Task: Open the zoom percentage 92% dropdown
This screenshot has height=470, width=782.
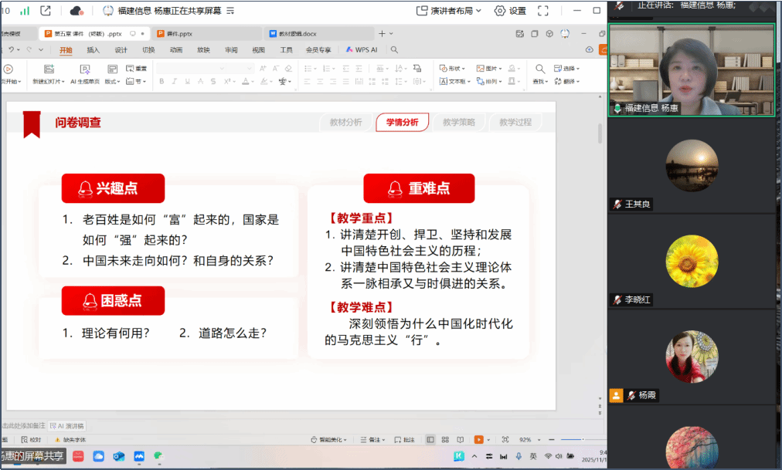Action: (528, 439)
